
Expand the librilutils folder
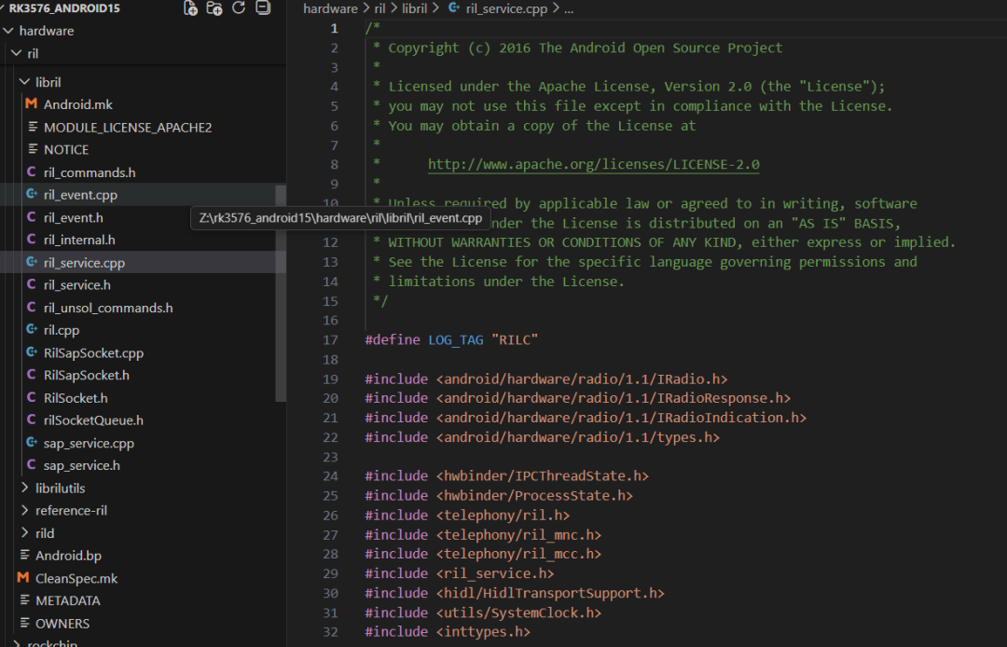point(24,488)
